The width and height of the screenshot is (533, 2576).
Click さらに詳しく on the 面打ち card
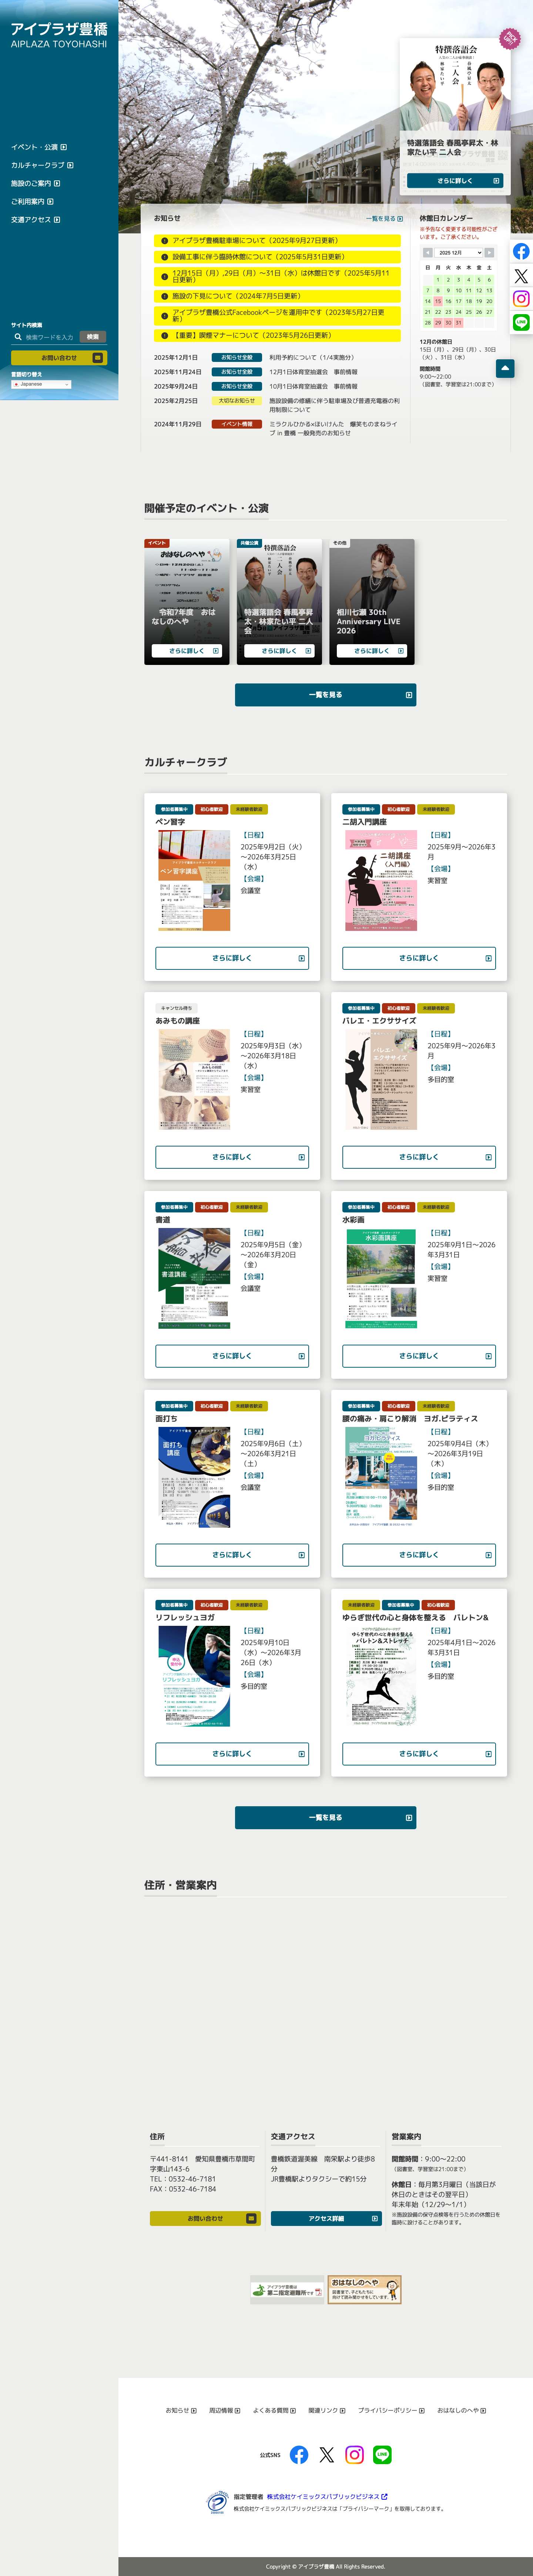pos(232,1555)
